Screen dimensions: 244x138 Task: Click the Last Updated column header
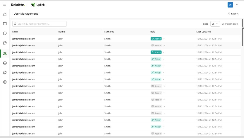(204, 32)
